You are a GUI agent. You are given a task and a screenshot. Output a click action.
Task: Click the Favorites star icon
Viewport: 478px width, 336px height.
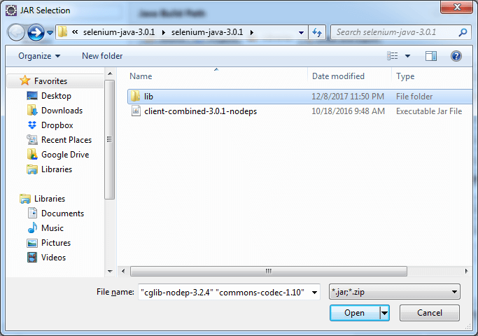[25, 80]
